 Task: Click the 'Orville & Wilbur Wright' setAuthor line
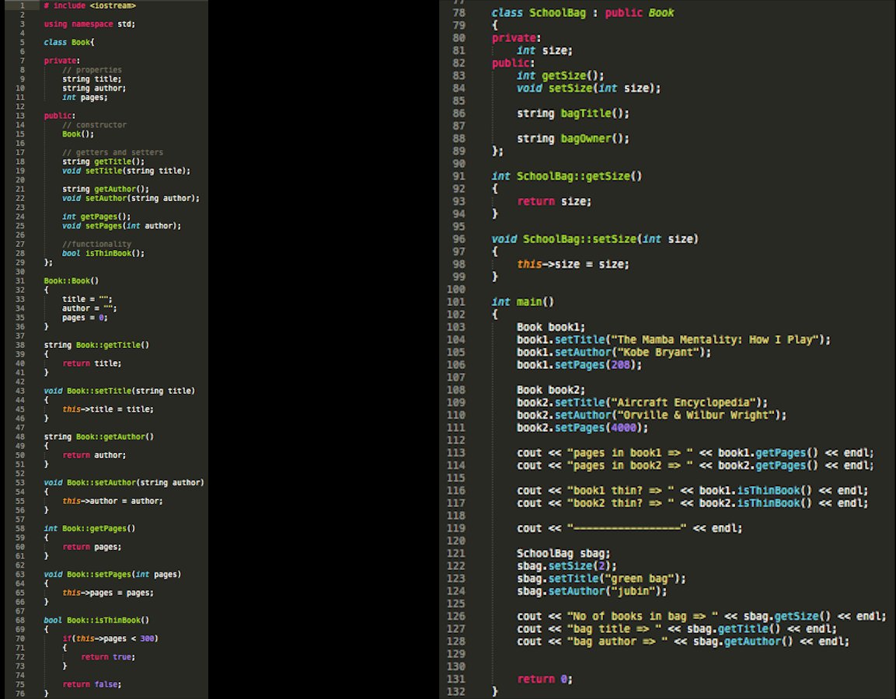(x=651, y=415)
